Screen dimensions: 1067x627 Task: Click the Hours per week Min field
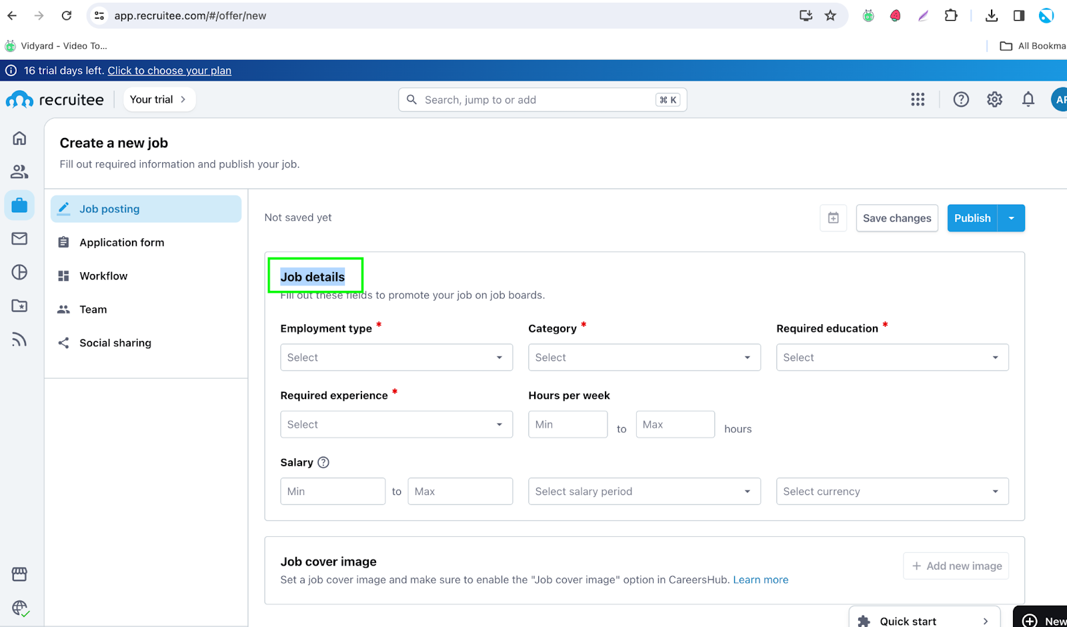click(568, 424)
